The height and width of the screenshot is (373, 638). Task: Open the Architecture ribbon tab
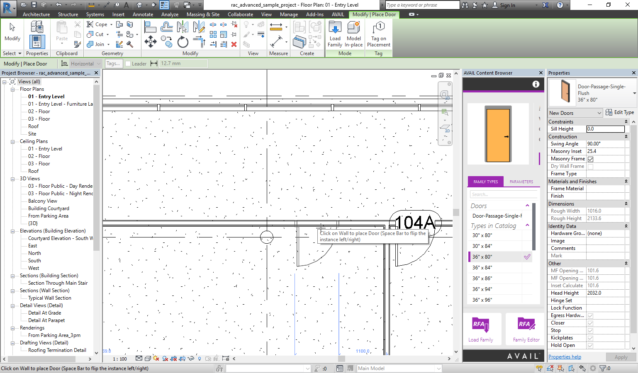[36, 14]
